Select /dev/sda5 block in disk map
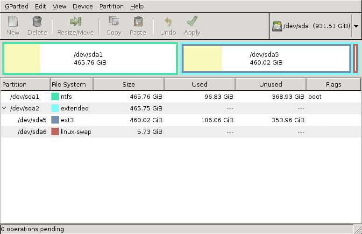 click(266, 58)
